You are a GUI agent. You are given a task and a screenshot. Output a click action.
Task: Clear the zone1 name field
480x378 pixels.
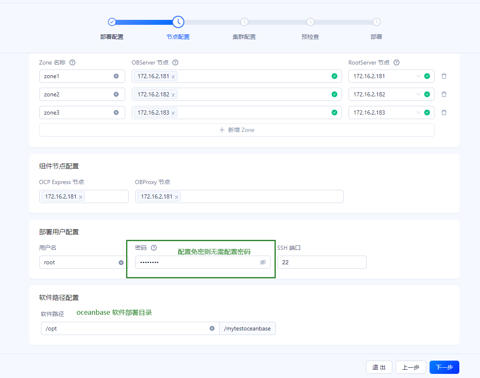click(116, 76)
